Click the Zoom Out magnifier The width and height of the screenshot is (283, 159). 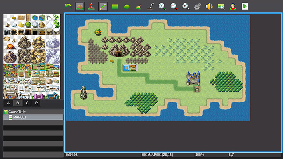click(174, 6)
